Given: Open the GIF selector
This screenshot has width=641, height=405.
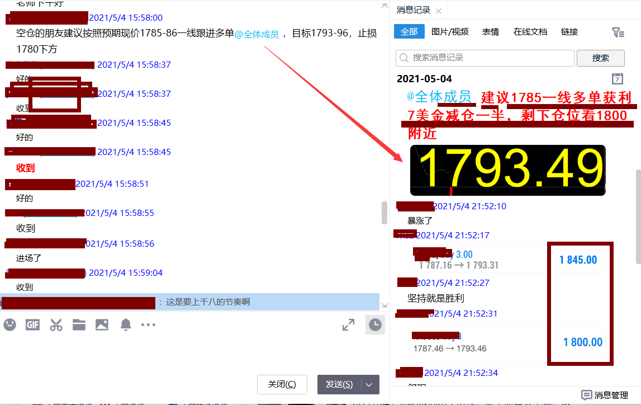Looking at the screenshot, I should [33, 325].
